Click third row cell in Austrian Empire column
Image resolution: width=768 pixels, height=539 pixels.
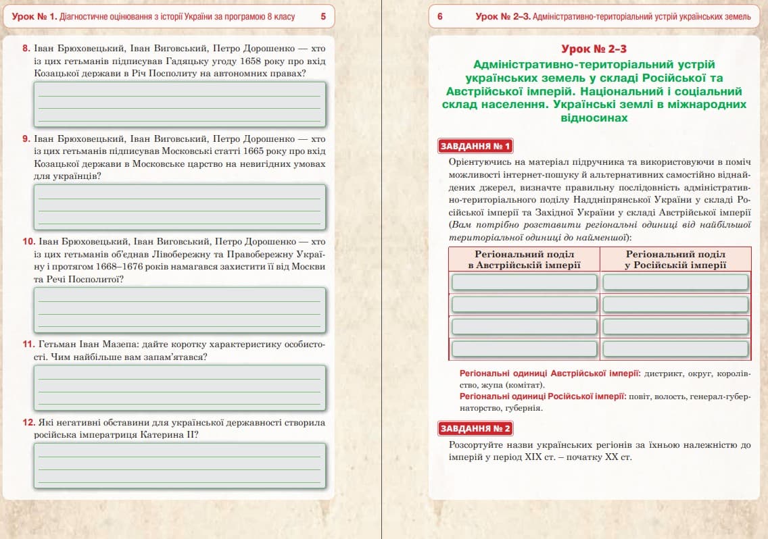click(524, 327)
